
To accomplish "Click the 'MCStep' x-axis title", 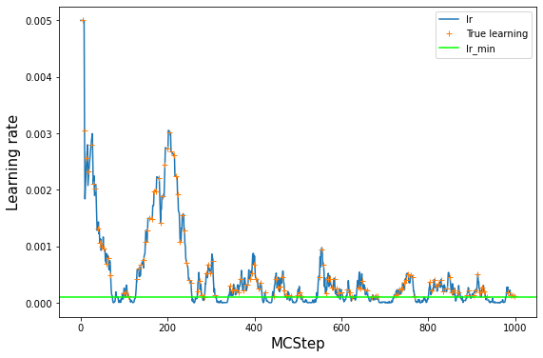I will coord(298,344).
